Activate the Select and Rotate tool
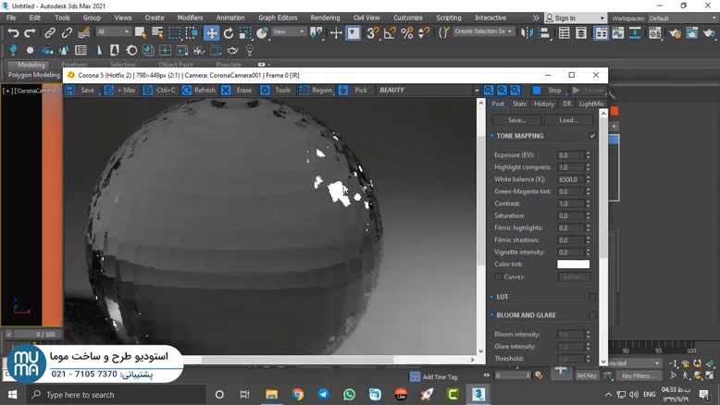720x405 pixels. (x=229, y=32)
